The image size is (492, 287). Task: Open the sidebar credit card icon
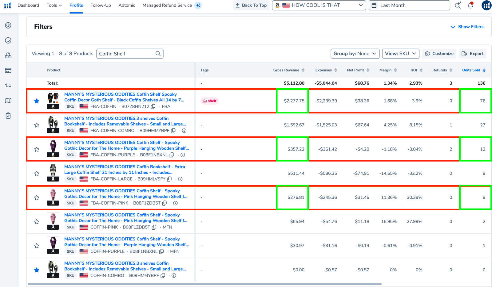pyautogui.click(x=8, y=71)
